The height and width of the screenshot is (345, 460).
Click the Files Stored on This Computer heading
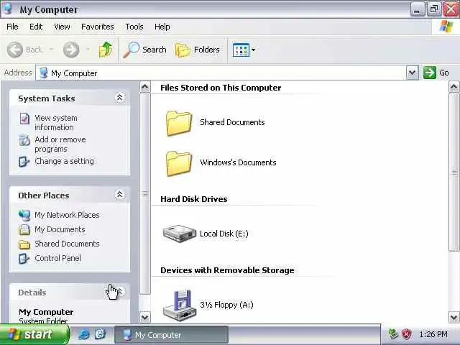pyautogui.click(x=221, y=88)
